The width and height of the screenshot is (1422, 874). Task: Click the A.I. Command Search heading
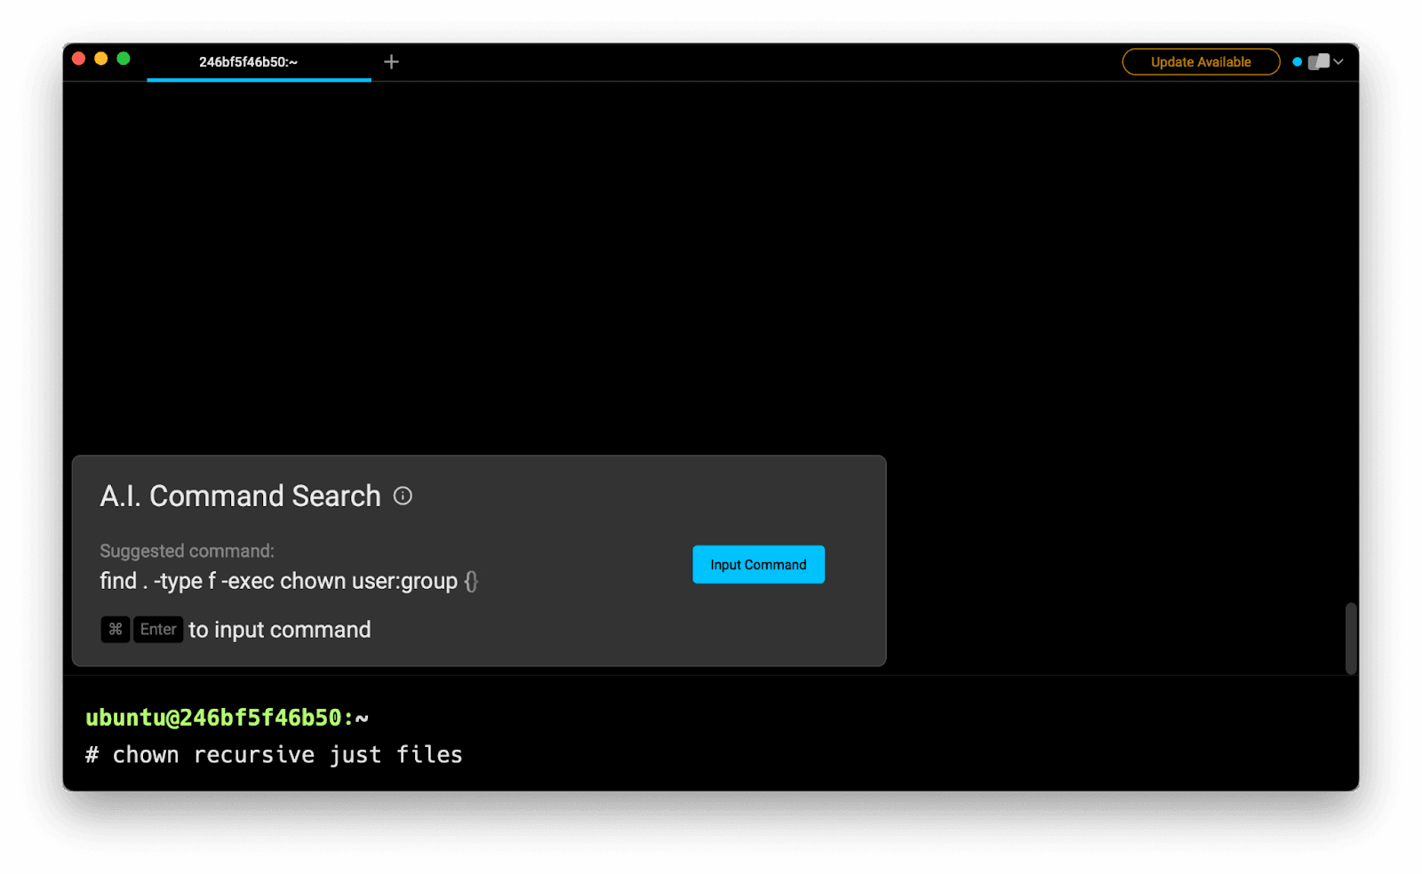tap(240, 496)
